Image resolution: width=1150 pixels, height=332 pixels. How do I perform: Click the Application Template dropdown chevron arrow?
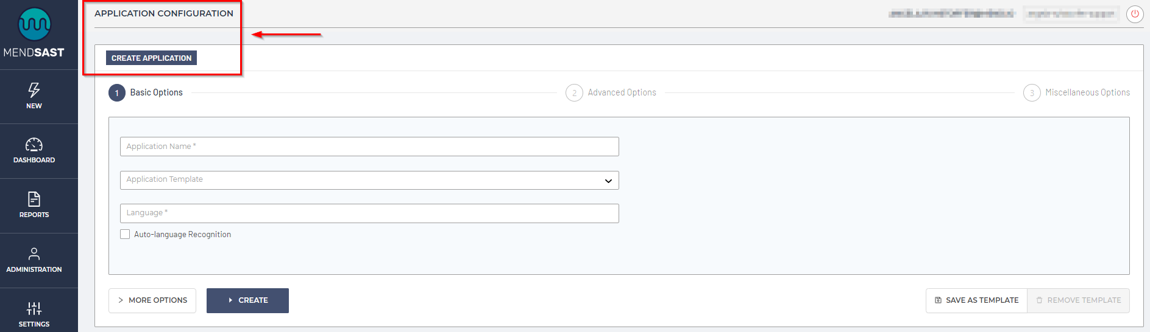608,181
